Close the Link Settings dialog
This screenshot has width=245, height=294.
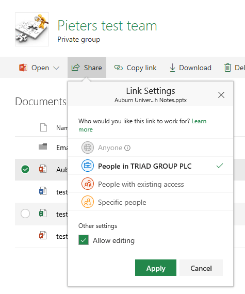coord(221,95)
